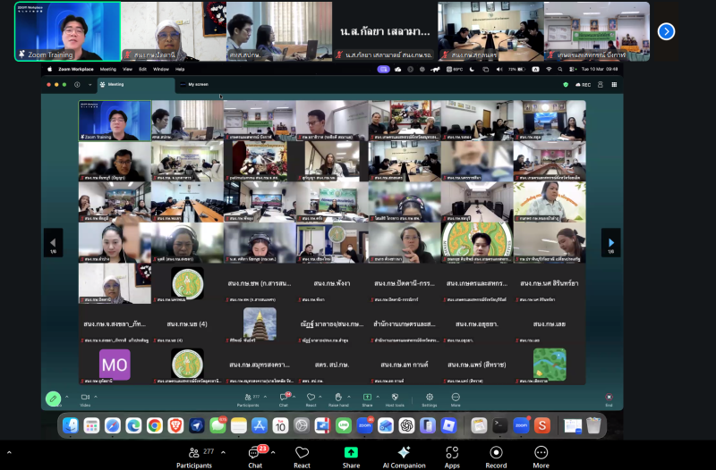Image resolution: width=716 pixels, height=470 pixels.
Task: Click the React heart icon
Action: point(303,454)
